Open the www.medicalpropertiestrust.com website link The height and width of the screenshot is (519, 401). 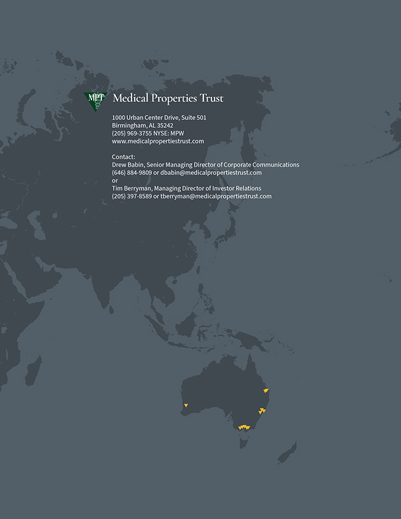tap(158, 141)
